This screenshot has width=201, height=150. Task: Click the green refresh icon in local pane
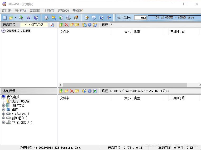(x=95, y=91)
